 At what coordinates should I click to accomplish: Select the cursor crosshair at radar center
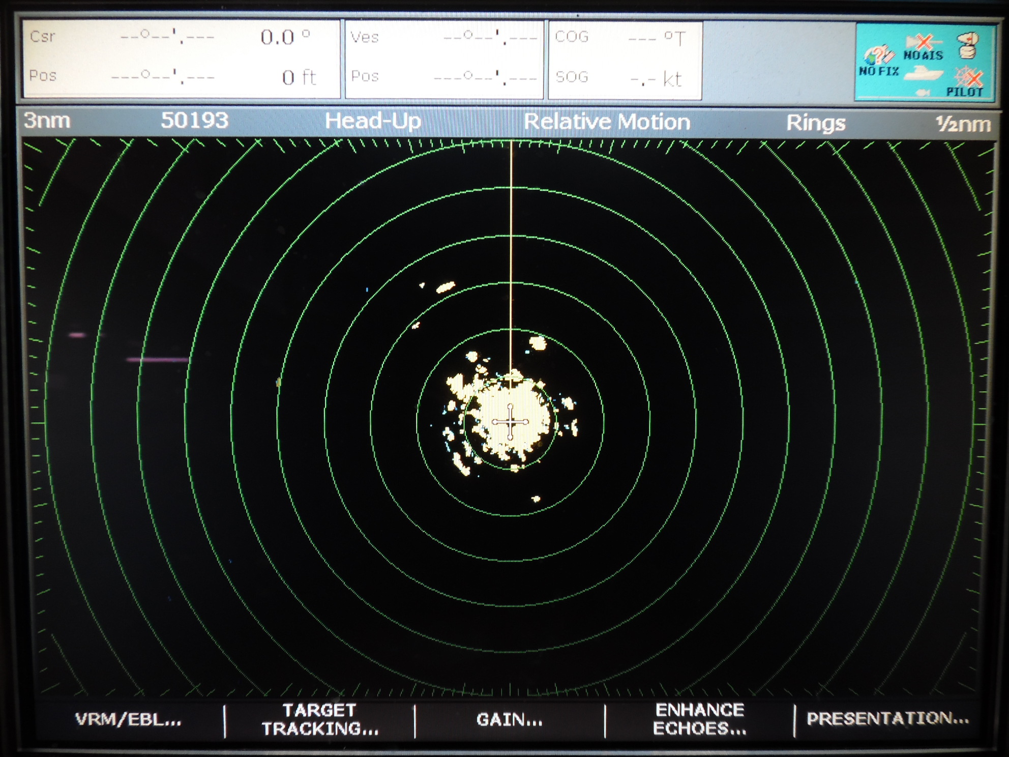pos(511,421)
